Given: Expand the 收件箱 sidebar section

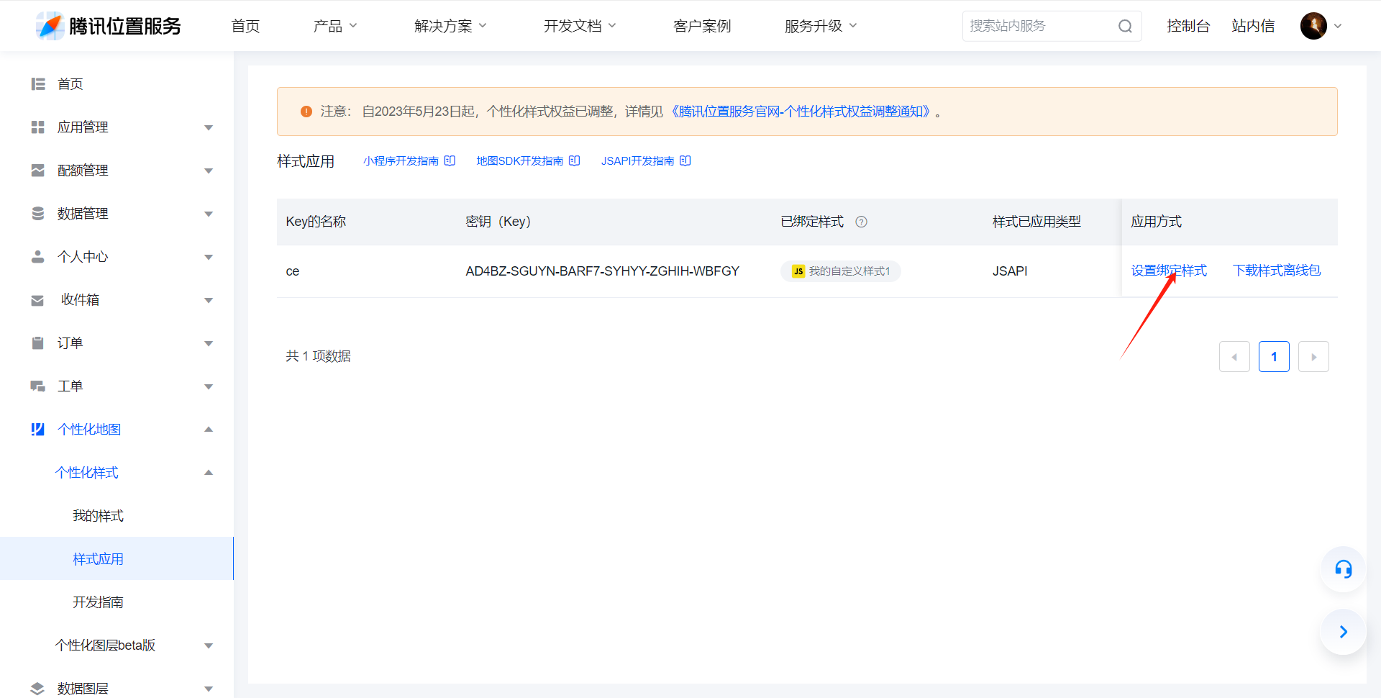Looking at the screenshot, I should [x=209, y=300].
